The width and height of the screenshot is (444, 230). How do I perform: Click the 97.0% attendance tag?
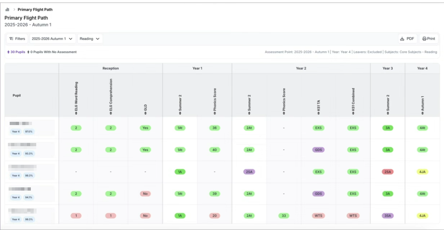point(28,131)
